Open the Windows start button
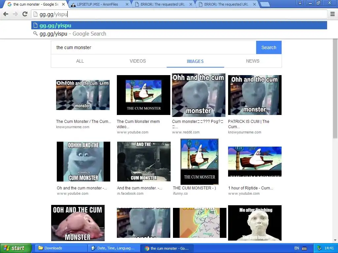This screenshot has width=338, height=253. pos(16,248)
